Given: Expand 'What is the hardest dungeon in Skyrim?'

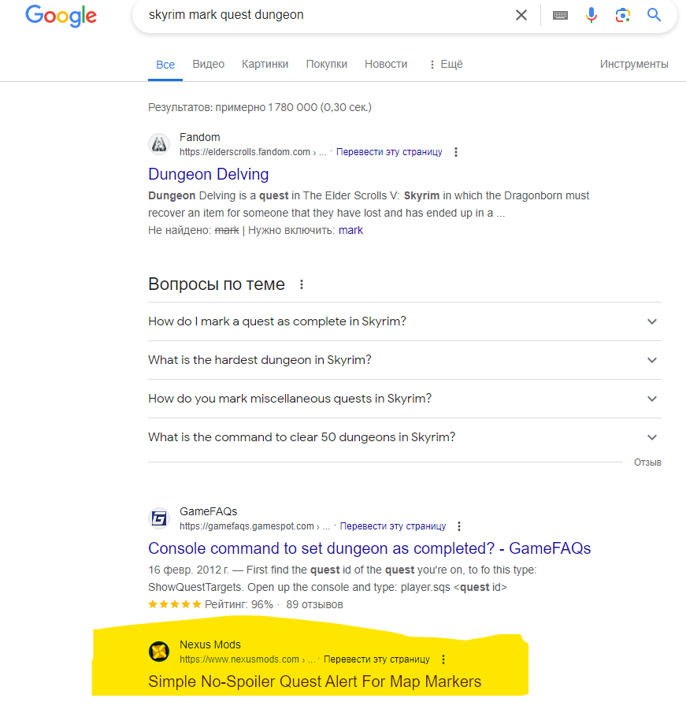Looking at the screenshot, I should click(x=405, y=360).
